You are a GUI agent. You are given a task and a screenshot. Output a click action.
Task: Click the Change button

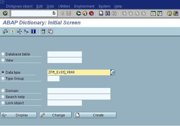(x=55, y=115)
